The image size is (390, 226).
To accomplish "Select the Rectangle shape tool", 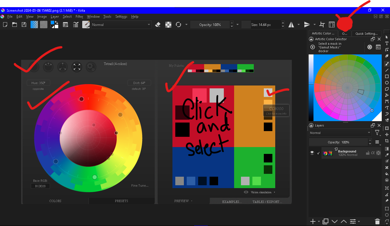I will coord(387,76).
